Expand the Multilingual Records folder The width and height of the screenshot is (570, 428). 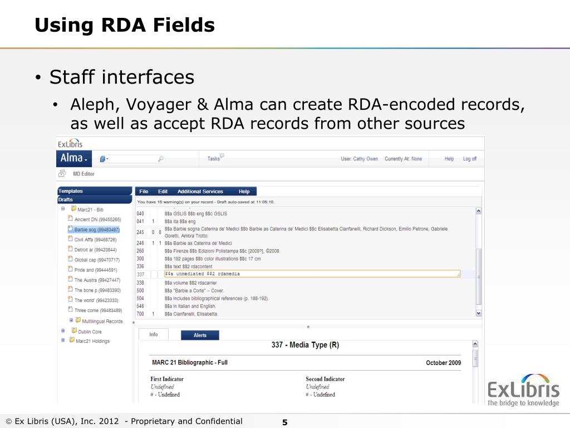coord(71,320)
